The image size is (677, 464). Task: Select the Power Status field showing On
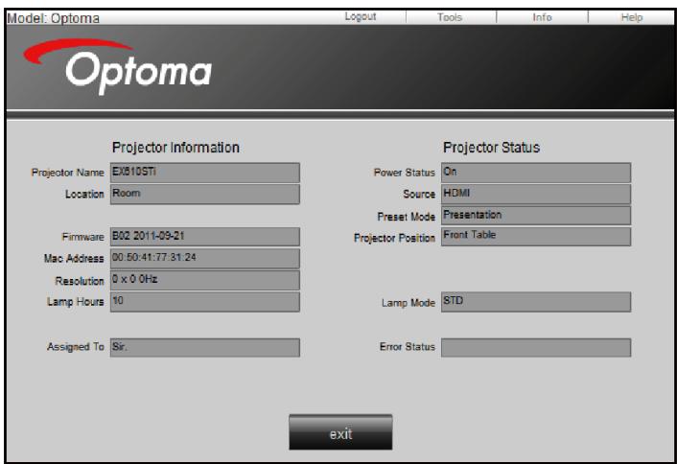536,173
